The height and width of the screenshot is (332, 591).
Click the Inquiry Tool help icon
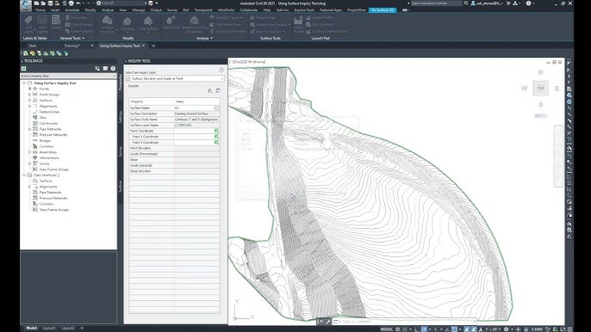point(221,70)
